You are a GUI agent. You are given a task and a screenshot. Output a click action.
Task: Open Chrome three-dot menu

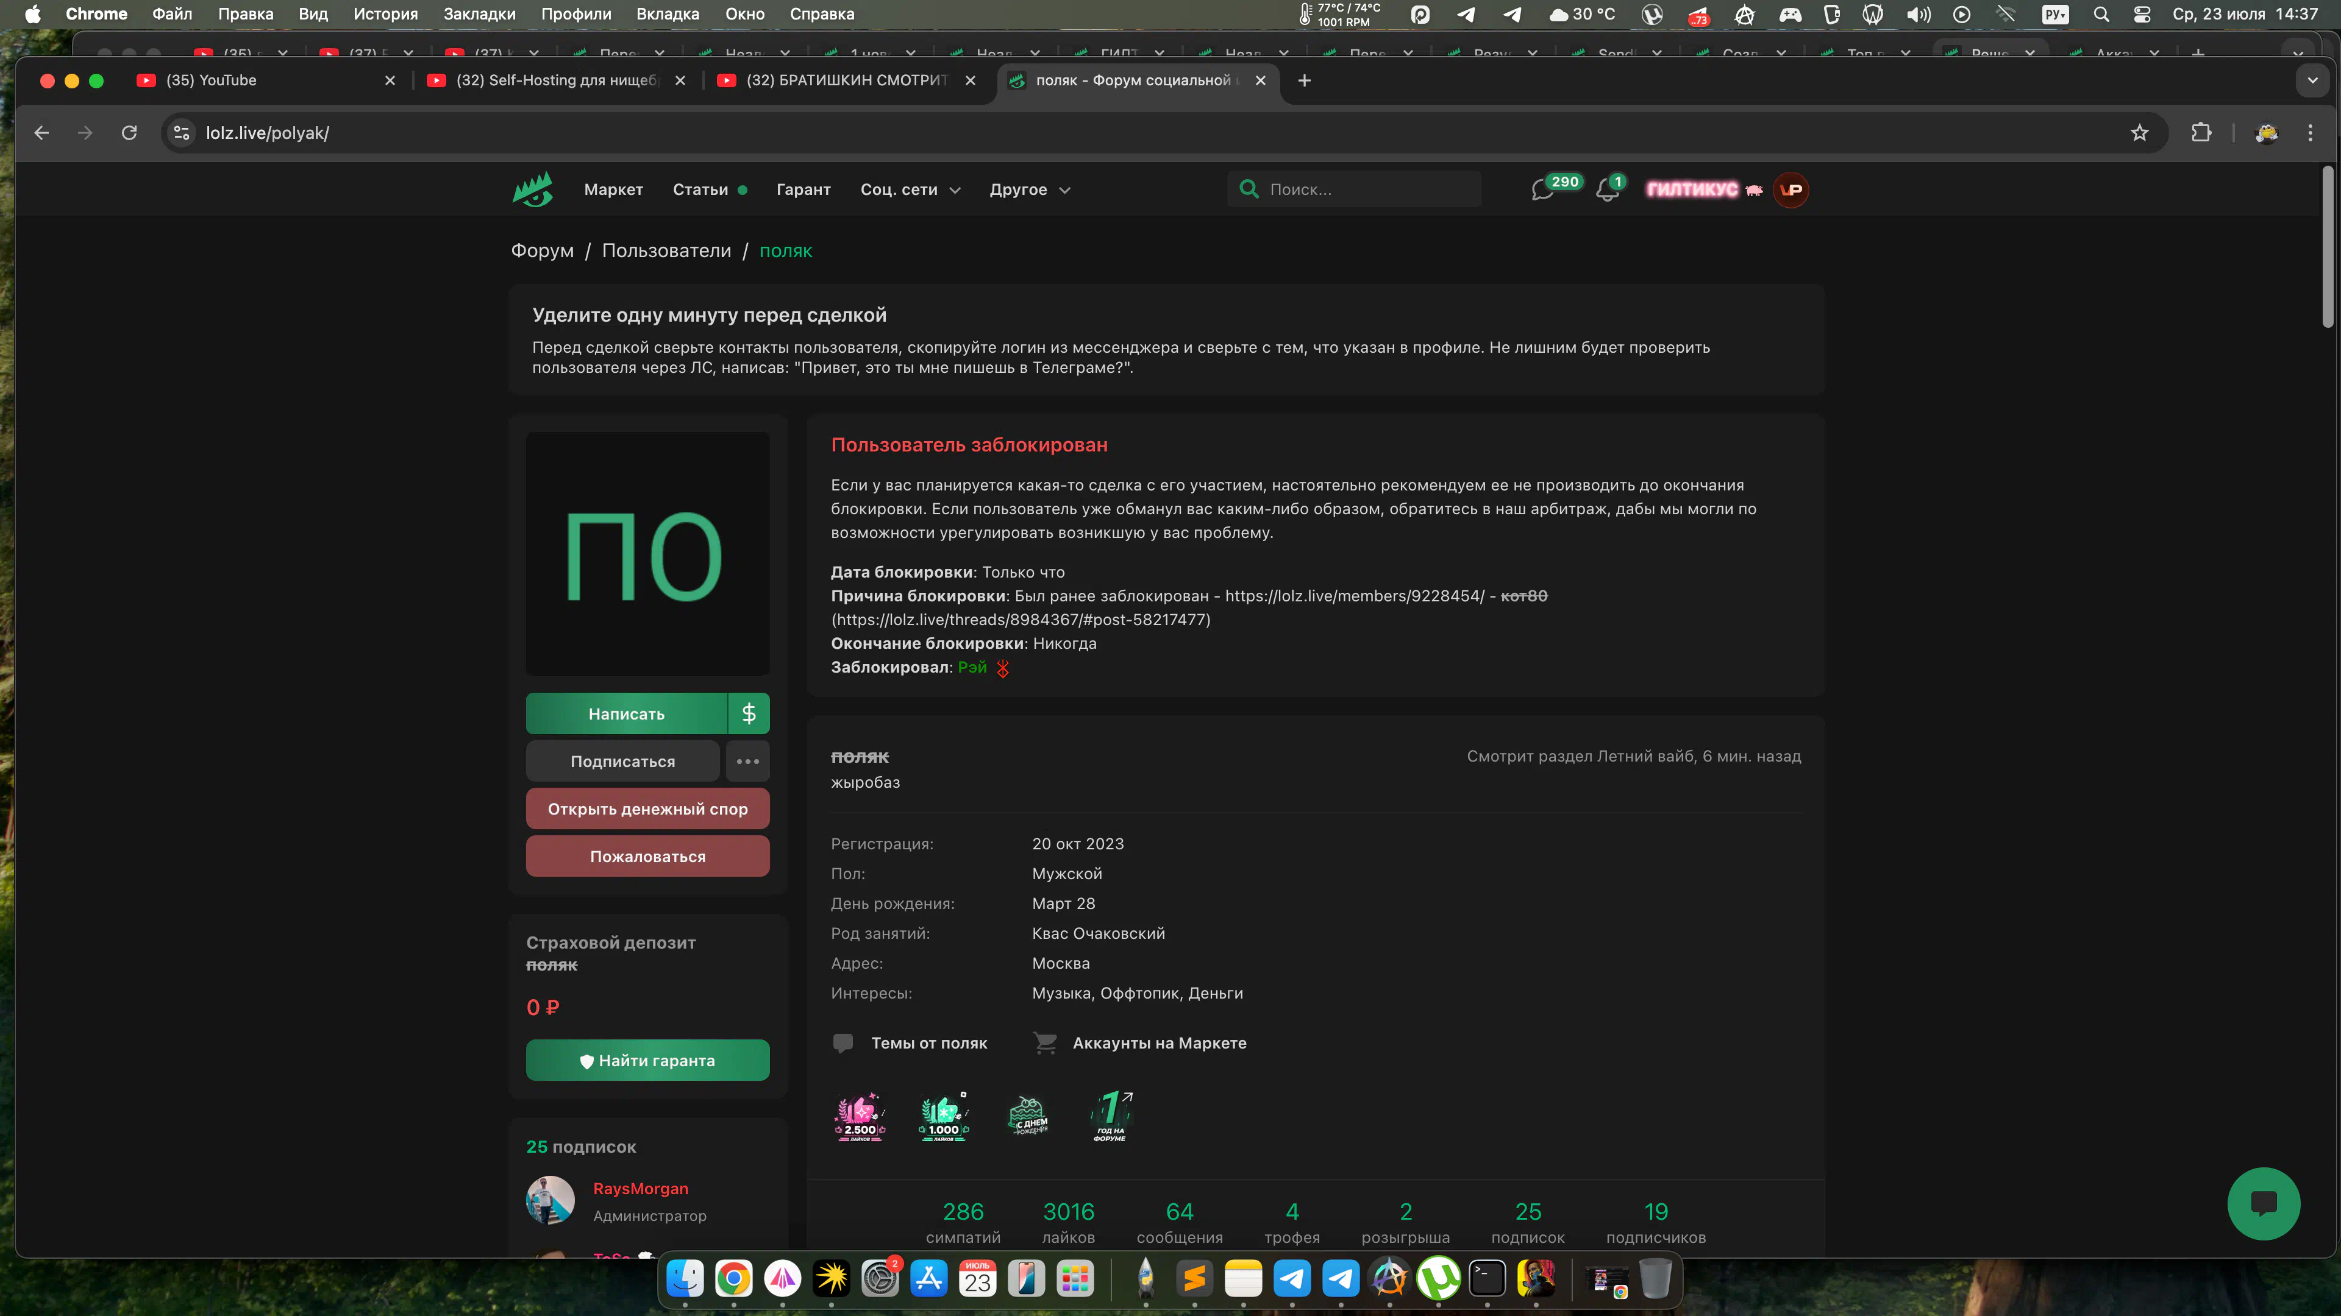tap(2311, 133)
